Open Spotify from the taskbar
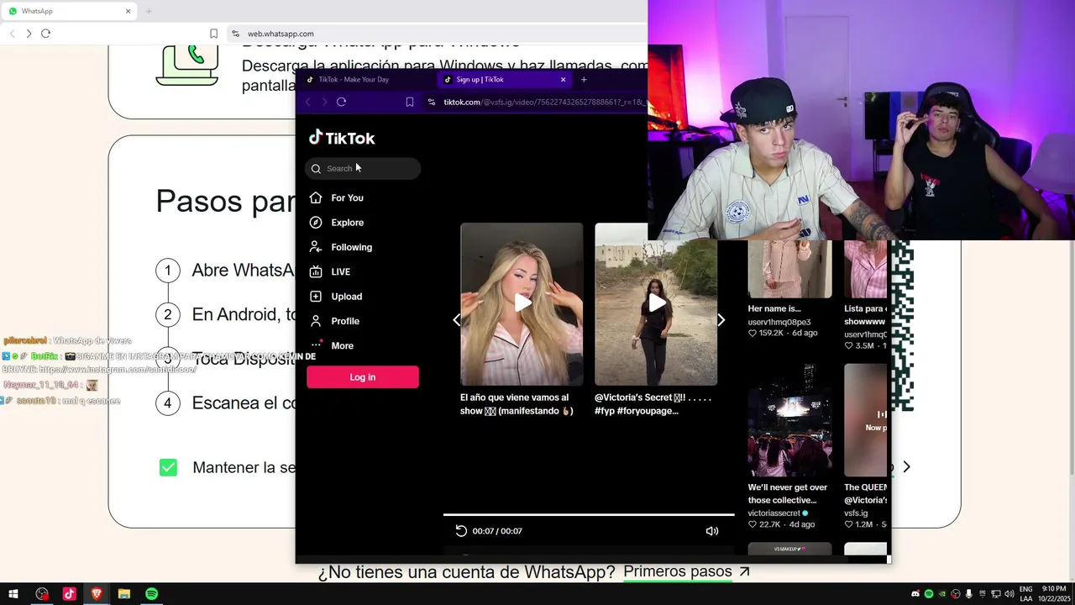The width and height of the screenshot is (1075, 605). 151,594
